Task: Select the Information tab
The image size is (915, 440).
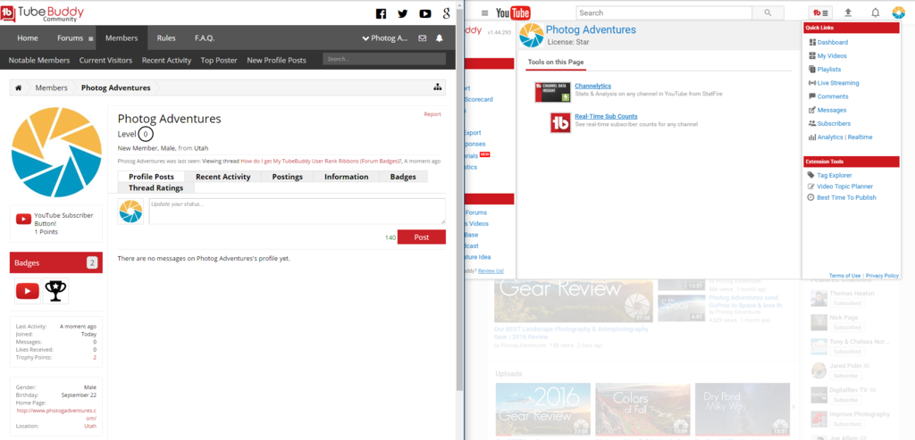Action: pyautogui.click(x=347, y=177)
